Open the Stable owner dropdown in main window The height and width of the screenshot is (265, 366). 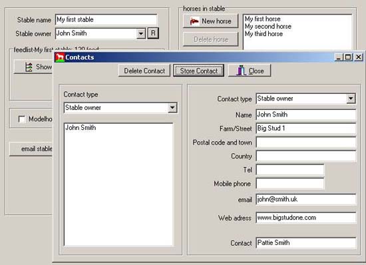pos(141,33)
